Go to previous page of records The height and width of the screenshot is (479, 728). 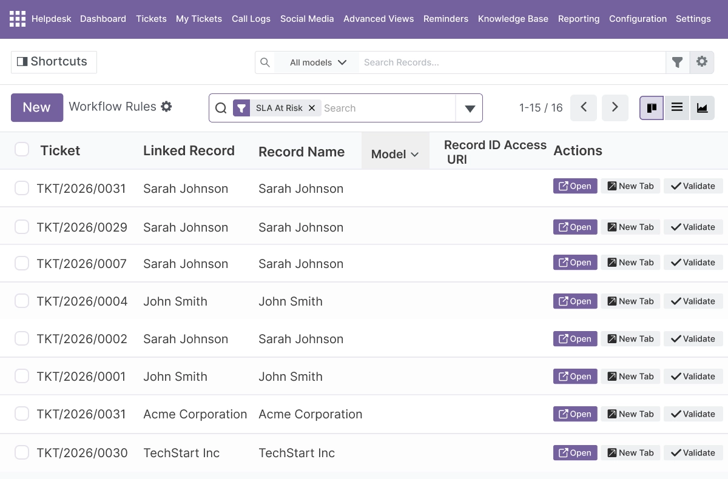584,107
